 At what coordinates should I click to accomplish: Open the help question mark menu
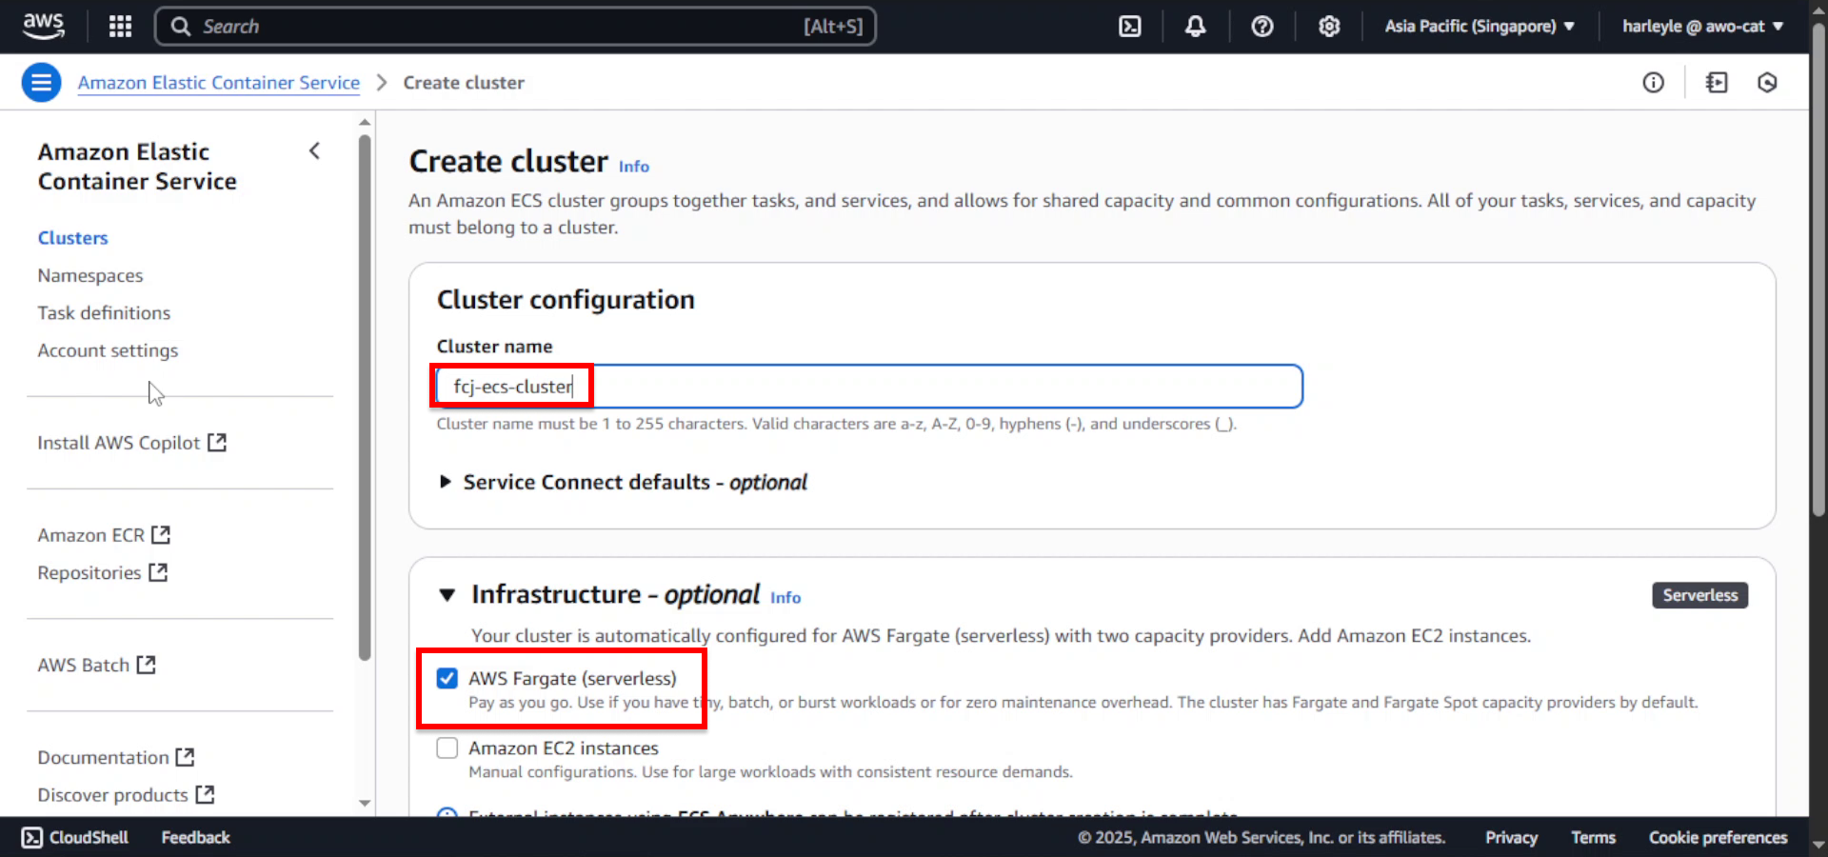pos(1262,26)
